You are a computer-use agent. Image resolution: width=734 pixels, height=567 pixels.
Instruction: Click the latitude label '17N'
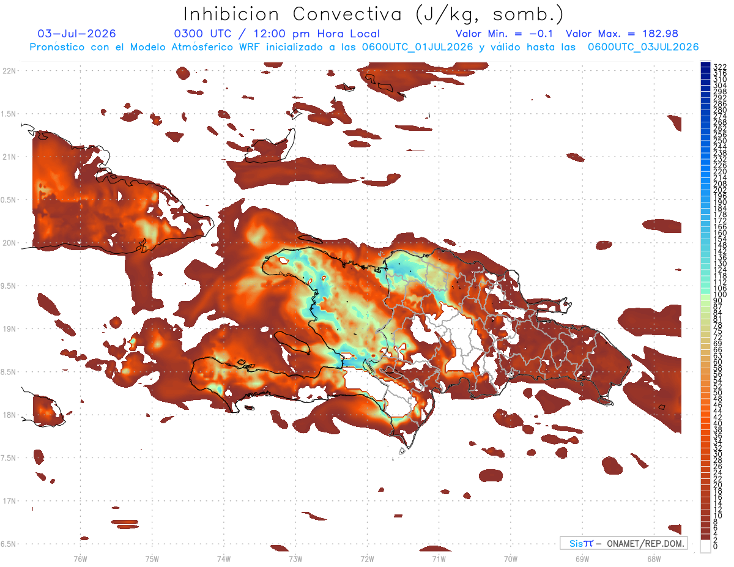click(x=9, y=501)
